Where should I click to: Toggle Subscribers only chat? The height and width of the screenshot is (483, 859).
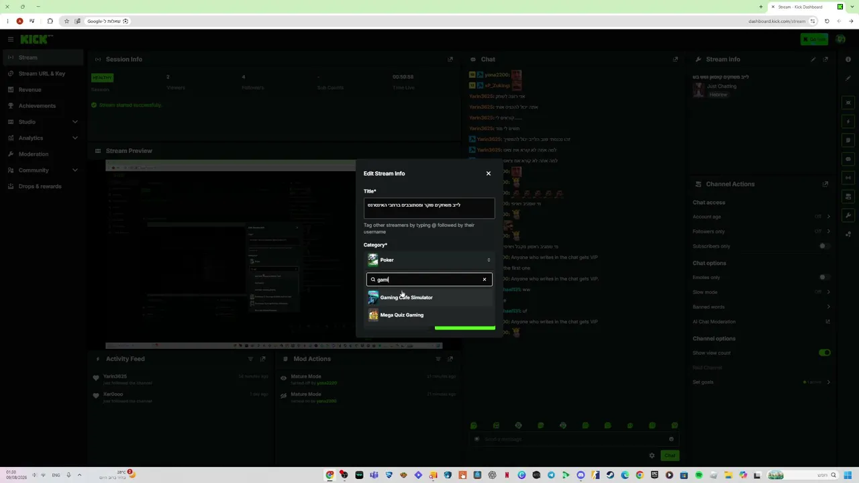coord(824,246)
